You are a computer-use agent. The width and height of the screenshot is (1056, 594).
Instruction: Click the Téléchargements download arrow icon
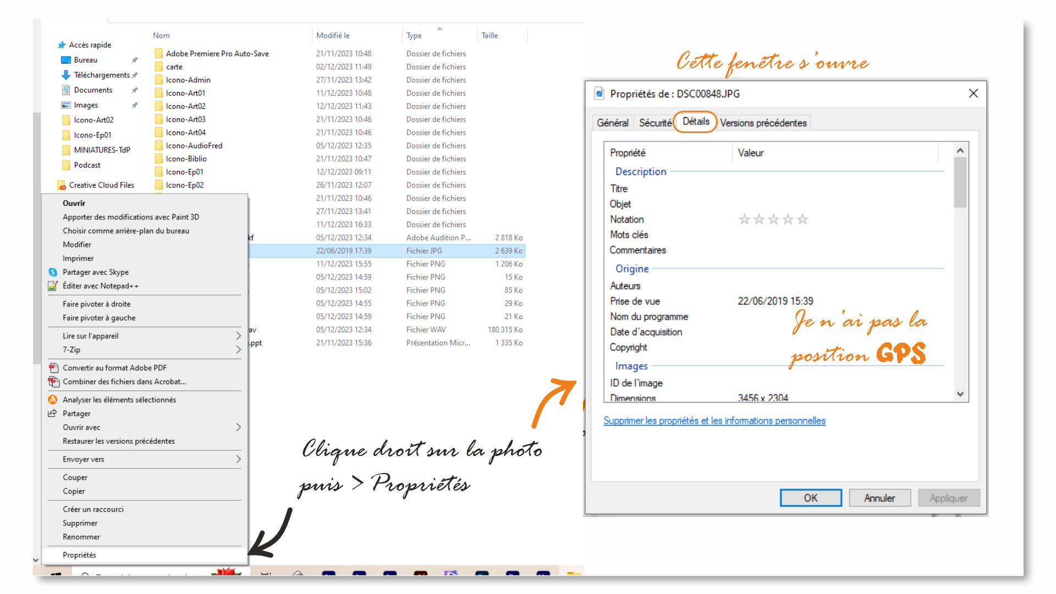point(66,75)
